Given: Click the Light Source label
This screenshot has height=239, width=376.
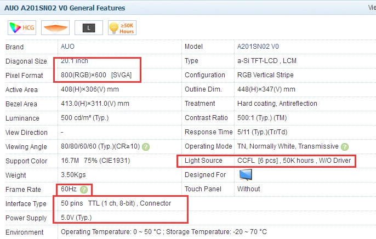Looking at the screenshot, I should click(203, 161).
